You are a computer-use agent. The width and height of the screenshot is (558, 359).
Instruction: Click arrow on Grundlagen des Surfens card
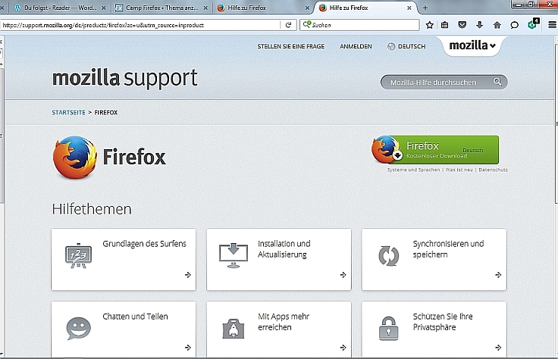(x=188, y=275)
